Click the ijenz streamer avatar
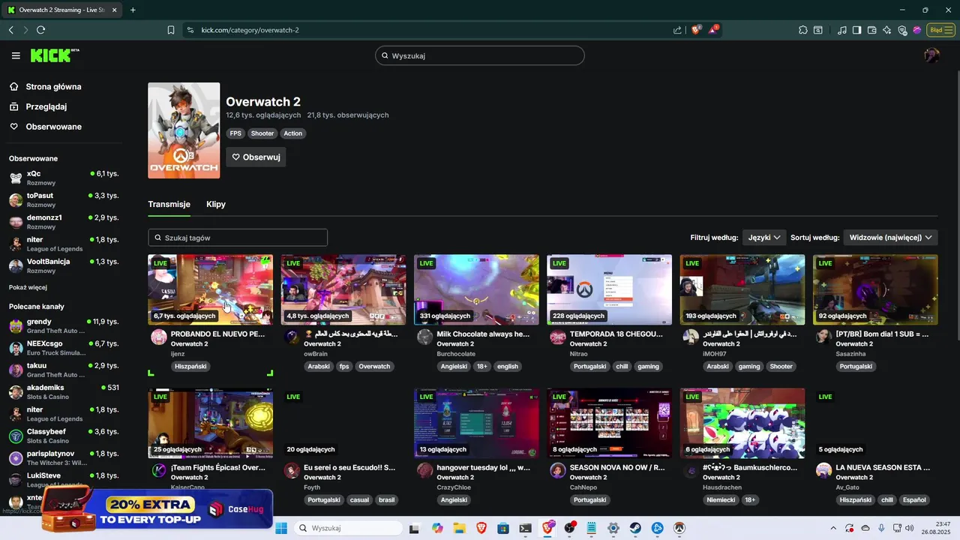960x540 pixels. tap(159, 337)
